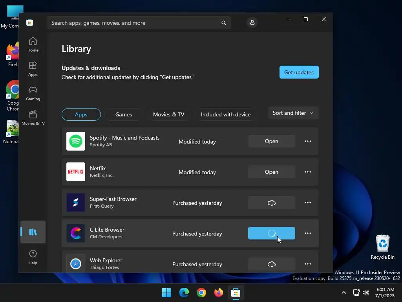Launch Microsoft Edge from taskbar

(184, 293)
